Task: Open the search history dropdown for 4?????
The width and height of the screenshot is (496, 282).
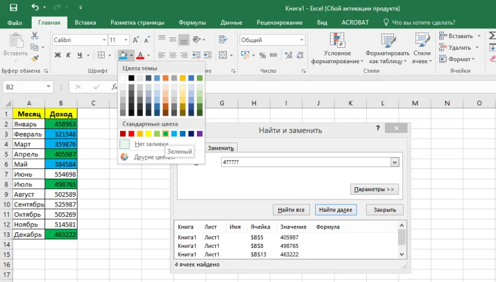Action: tap(395, 162)
